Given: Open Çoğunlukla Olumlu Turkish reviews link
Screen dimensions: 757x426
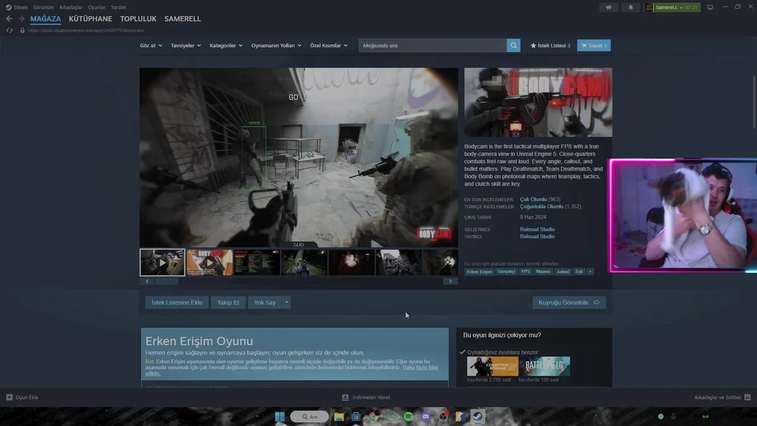Looking at the screenshot, I should click(x=542, y=206).
